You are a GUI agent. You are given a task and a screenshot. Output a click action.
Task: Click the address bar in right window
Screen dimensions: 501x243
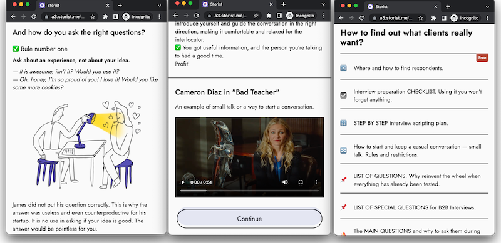(397, 18)
